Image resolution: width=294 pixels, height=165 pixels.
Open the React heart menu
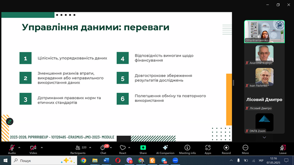pyautogui.click(x=123, y=149)
